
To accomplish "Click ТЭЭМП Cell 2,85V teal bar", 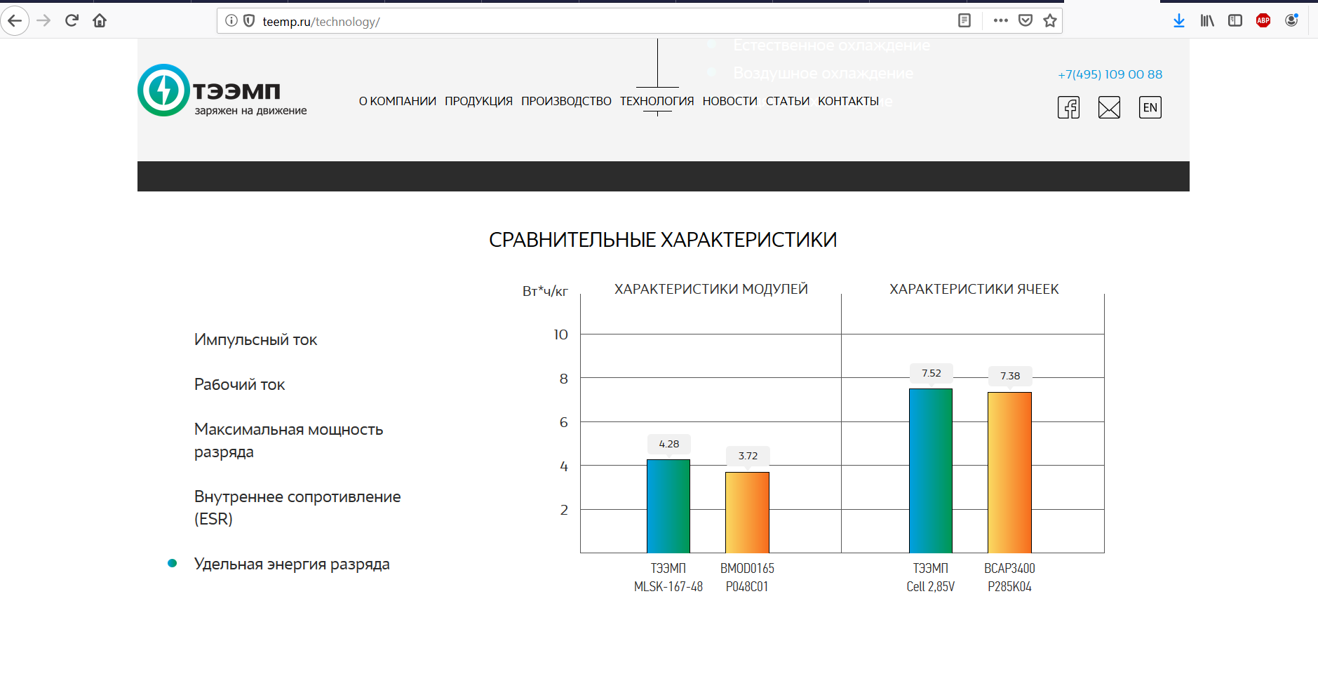I will tap(931, 471).
